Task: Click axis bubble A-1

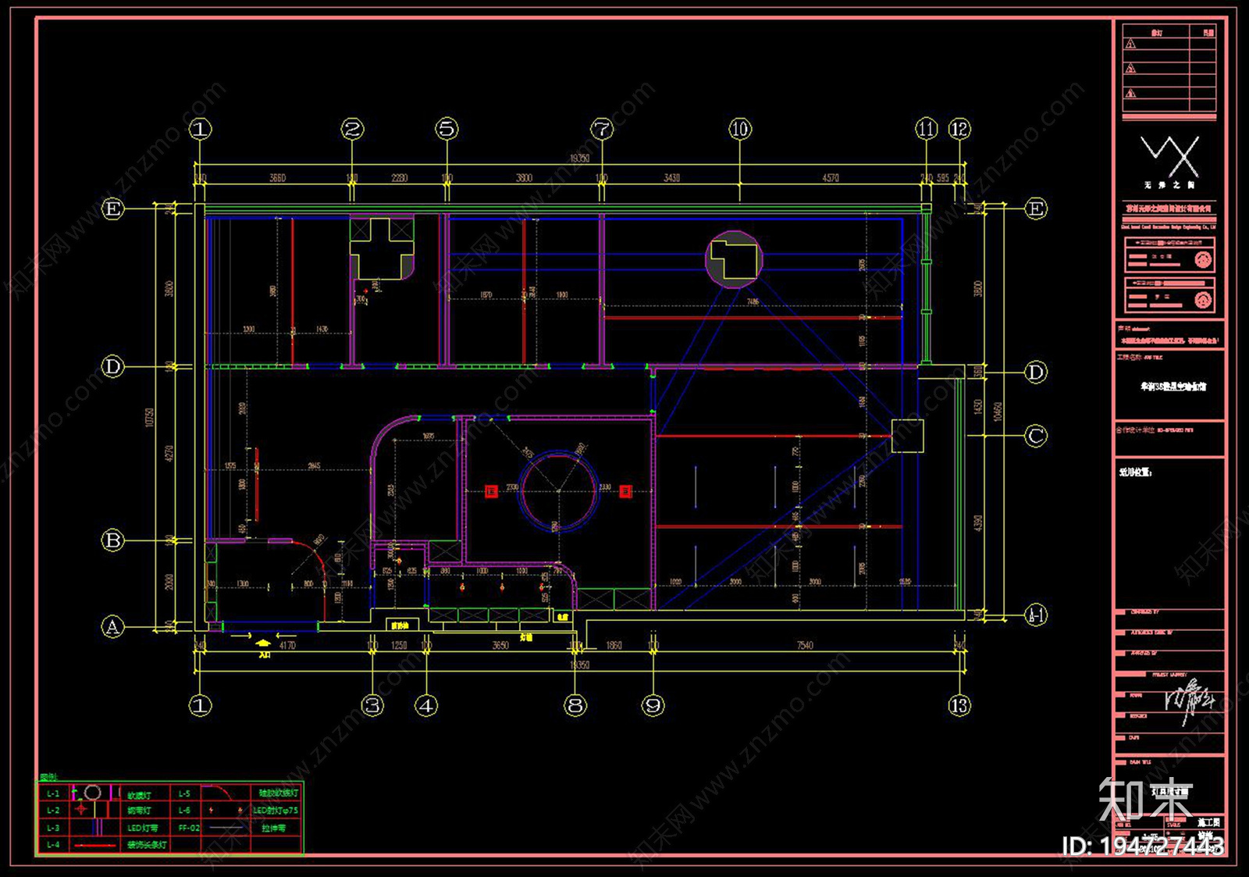Action: click(x=1036, y=615)
